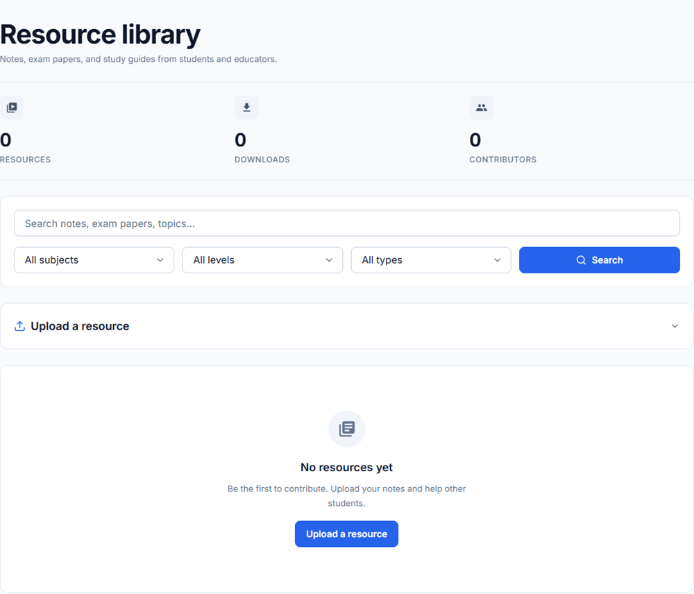This screenshot has width=694, height=594.
Task: Click the RESOURCES stat label
Action: click(x=25, y=160)
